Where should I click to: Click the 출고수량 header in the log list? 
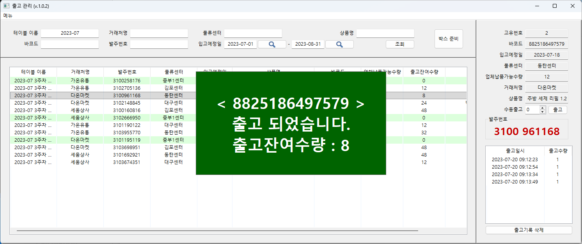(558, 150)
